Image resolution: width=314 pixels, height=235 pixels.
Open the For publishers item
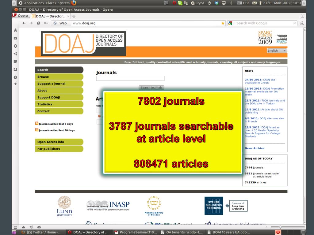click(x=59, y=149)
